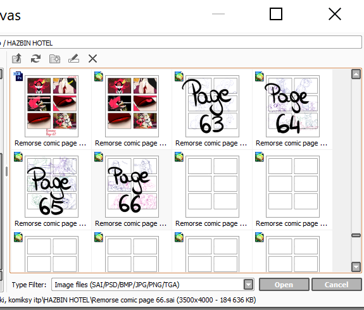Click the vertical scrollbar thumb
364x310 pixels.
356,235
